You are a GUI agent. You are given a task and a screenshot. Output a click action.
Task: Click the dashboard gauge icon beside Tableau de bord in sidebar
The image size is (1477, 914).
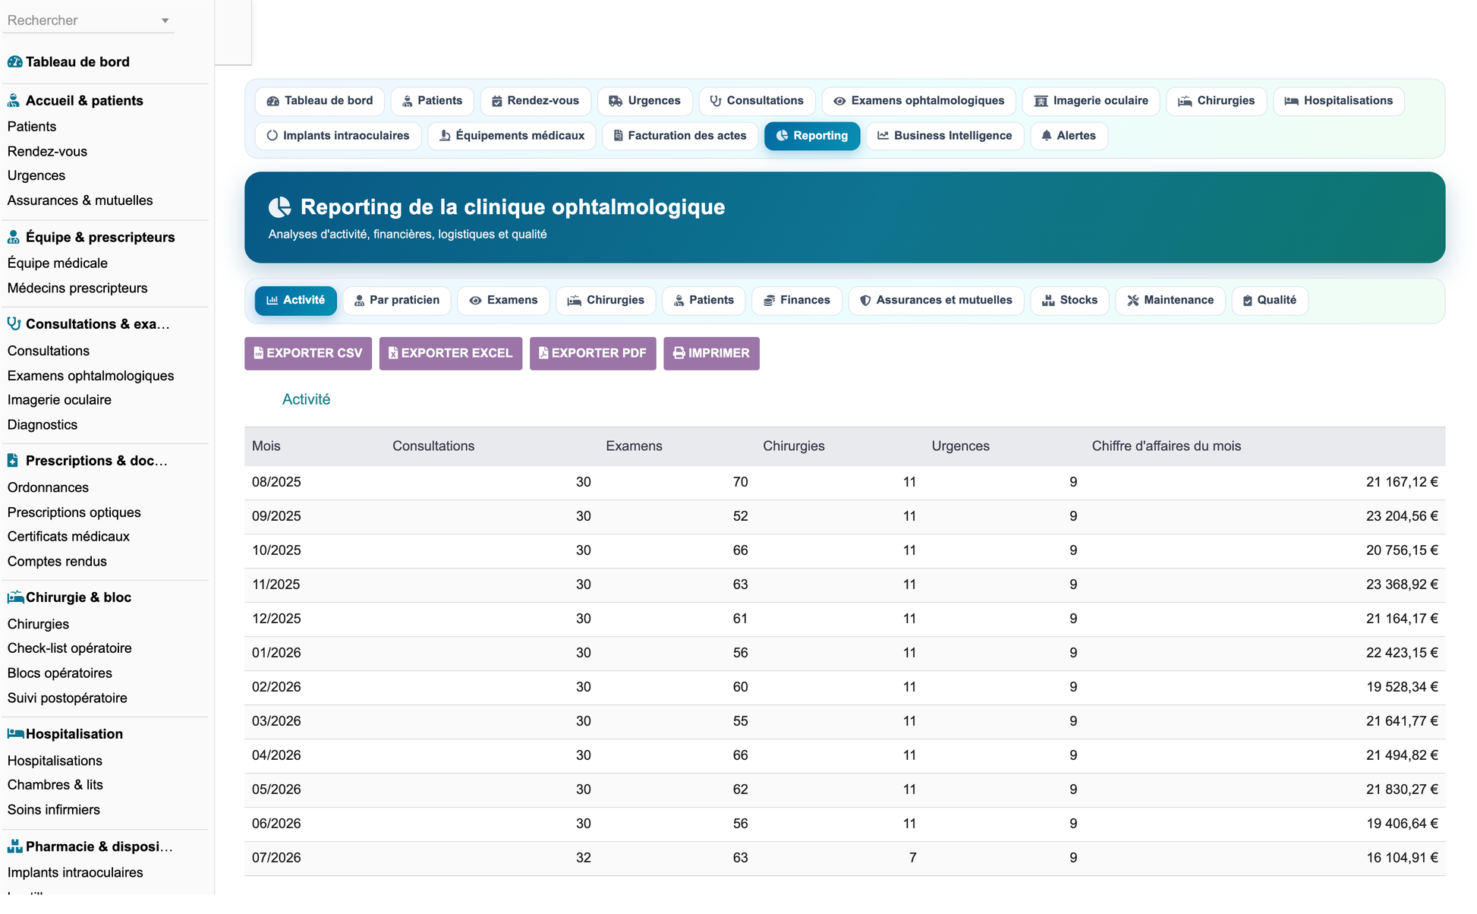14,61
